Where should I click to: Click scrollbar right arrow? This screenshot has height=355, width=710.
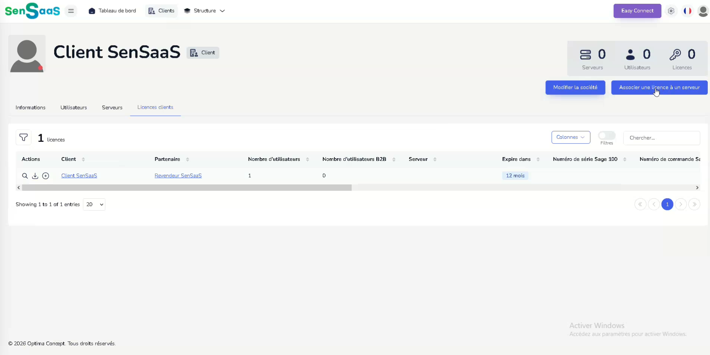coord(697,188)
